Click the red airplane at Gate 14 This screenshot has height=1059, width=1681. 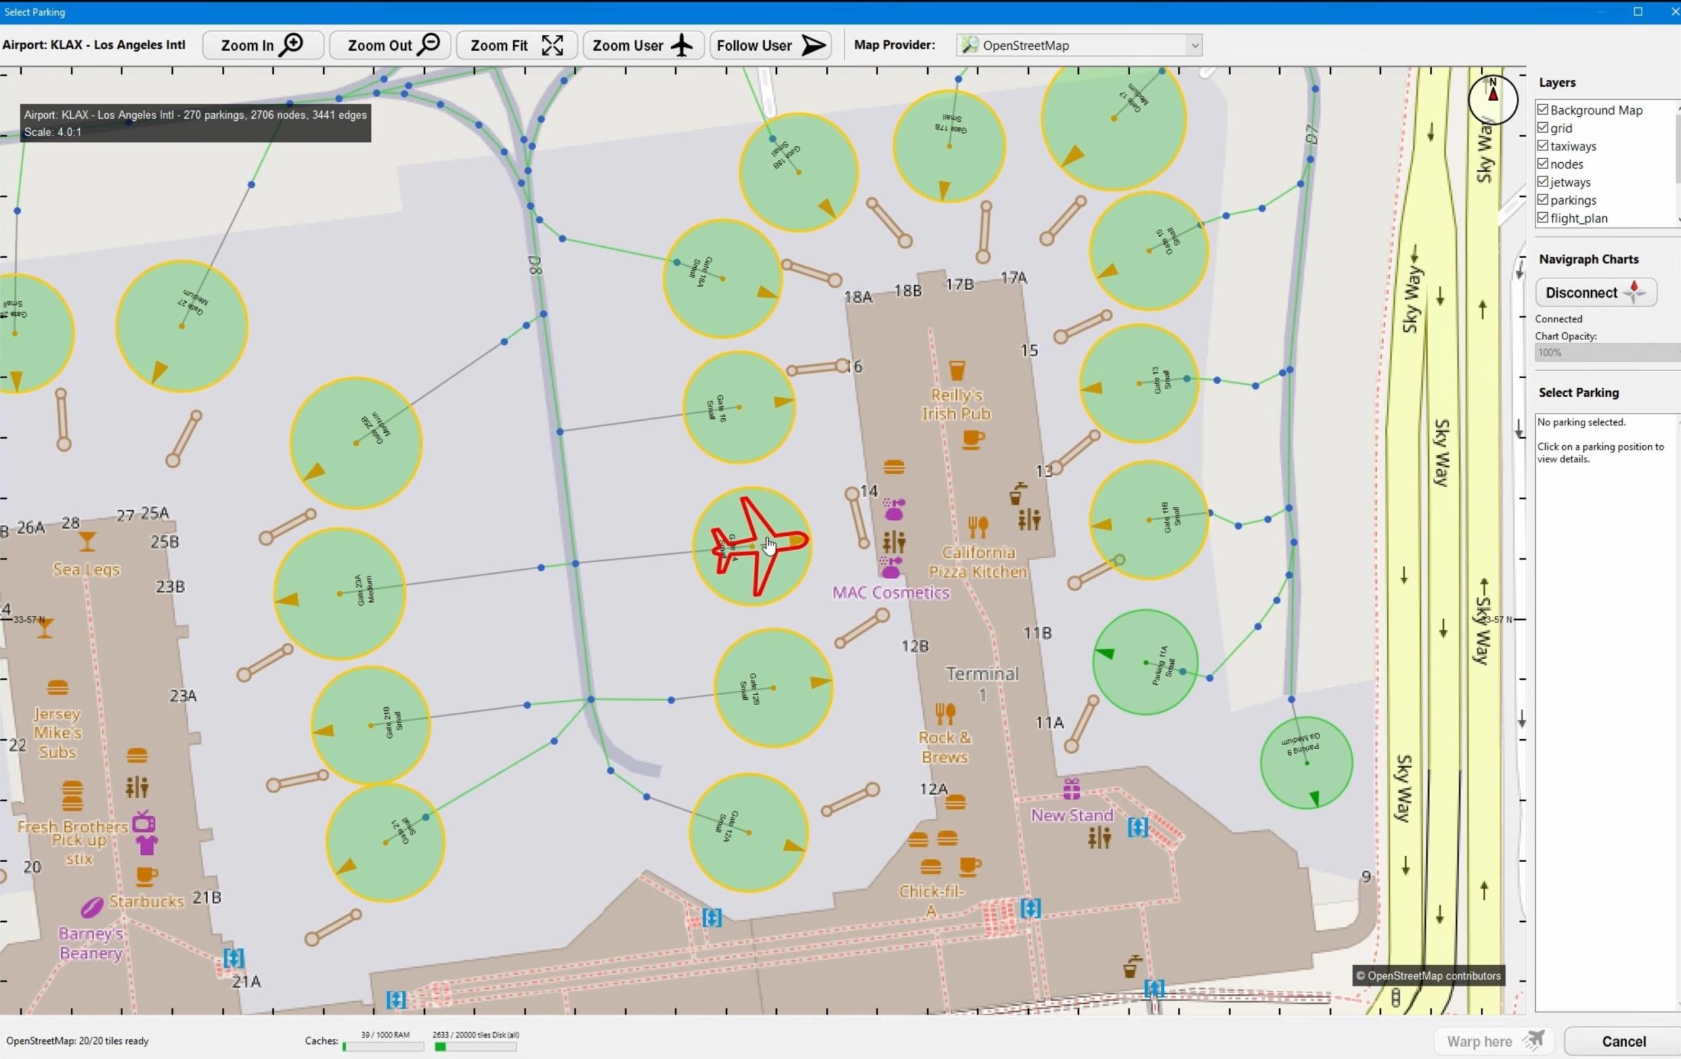pos(755,546)
